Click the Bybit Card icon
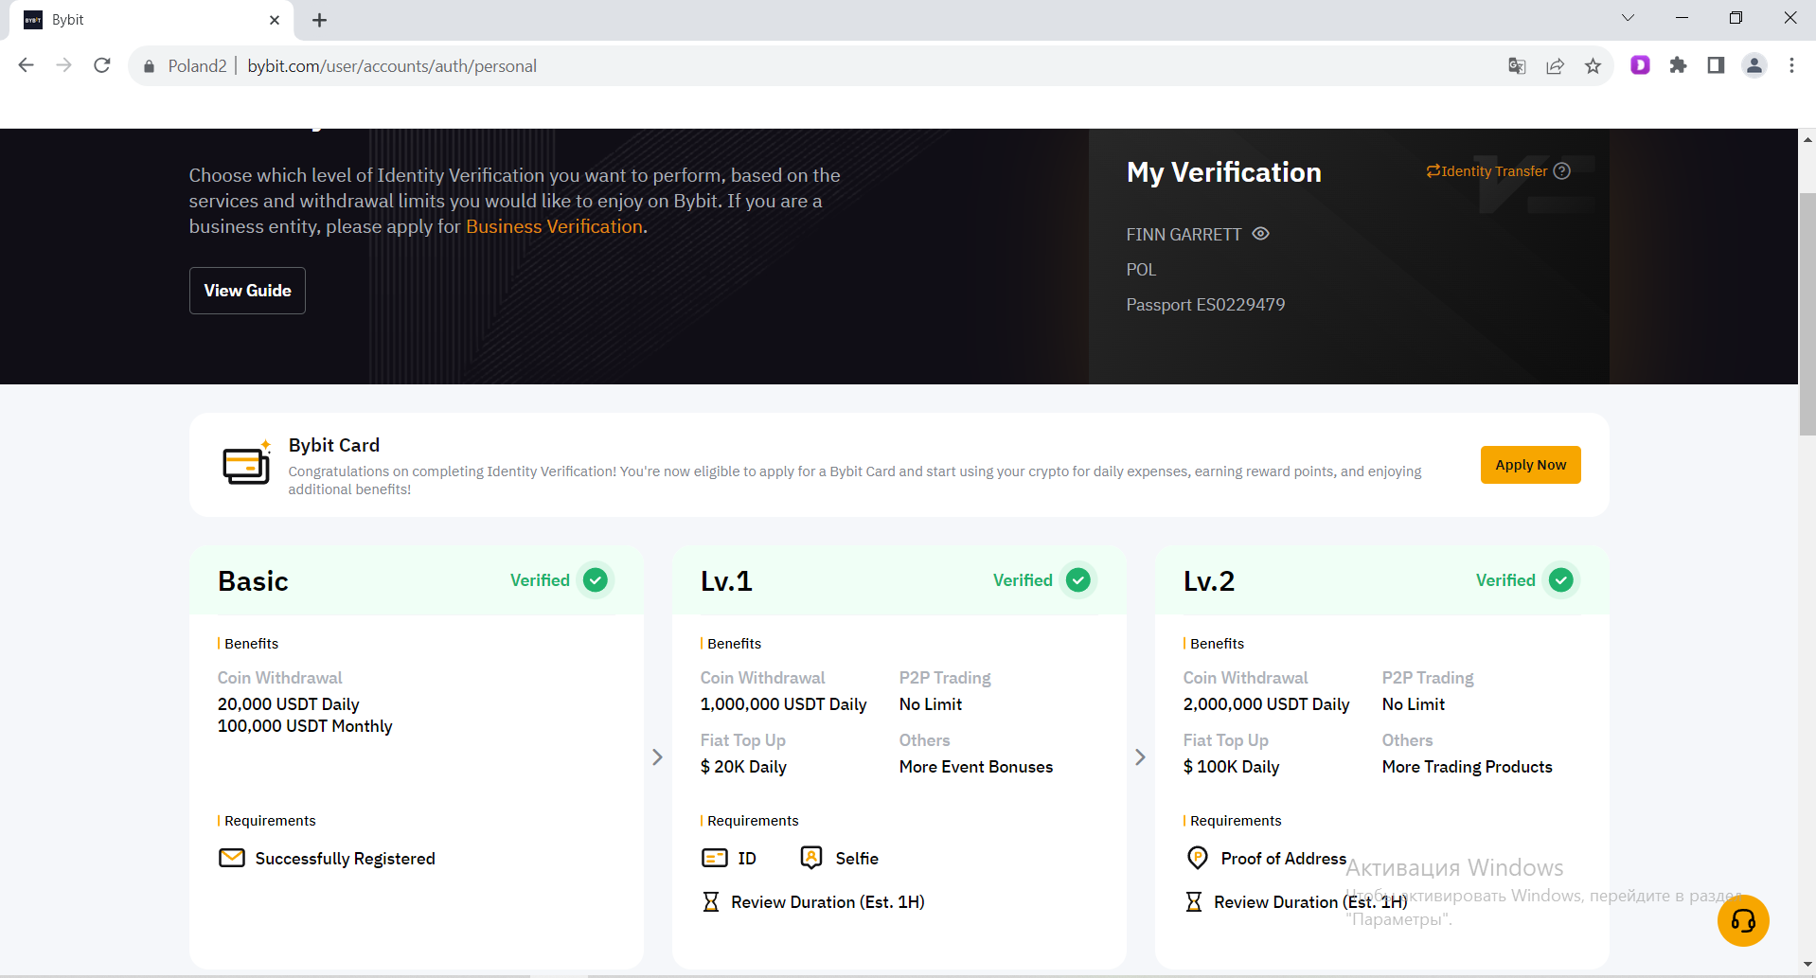The image size is (1816, 978). pyautogui.click(x=246, y=464)
